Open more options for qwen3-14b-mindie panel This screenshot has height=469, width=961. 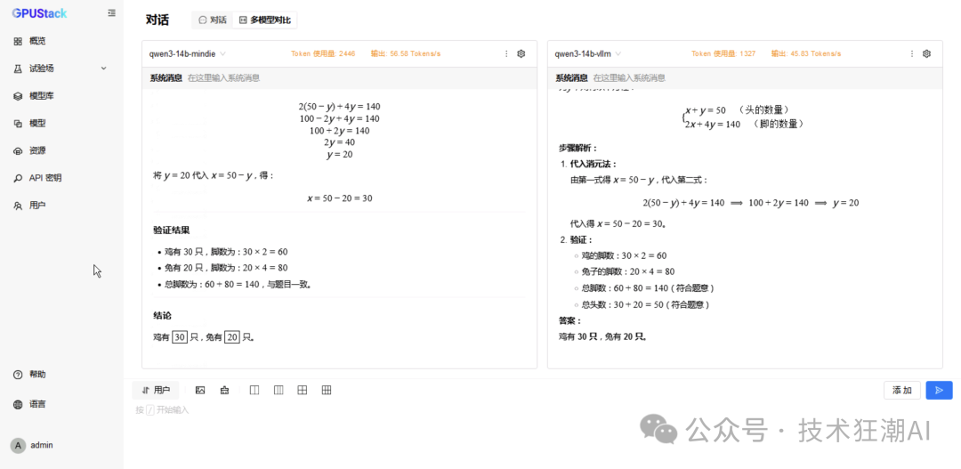pyautogui.click(x=506, y=54)
